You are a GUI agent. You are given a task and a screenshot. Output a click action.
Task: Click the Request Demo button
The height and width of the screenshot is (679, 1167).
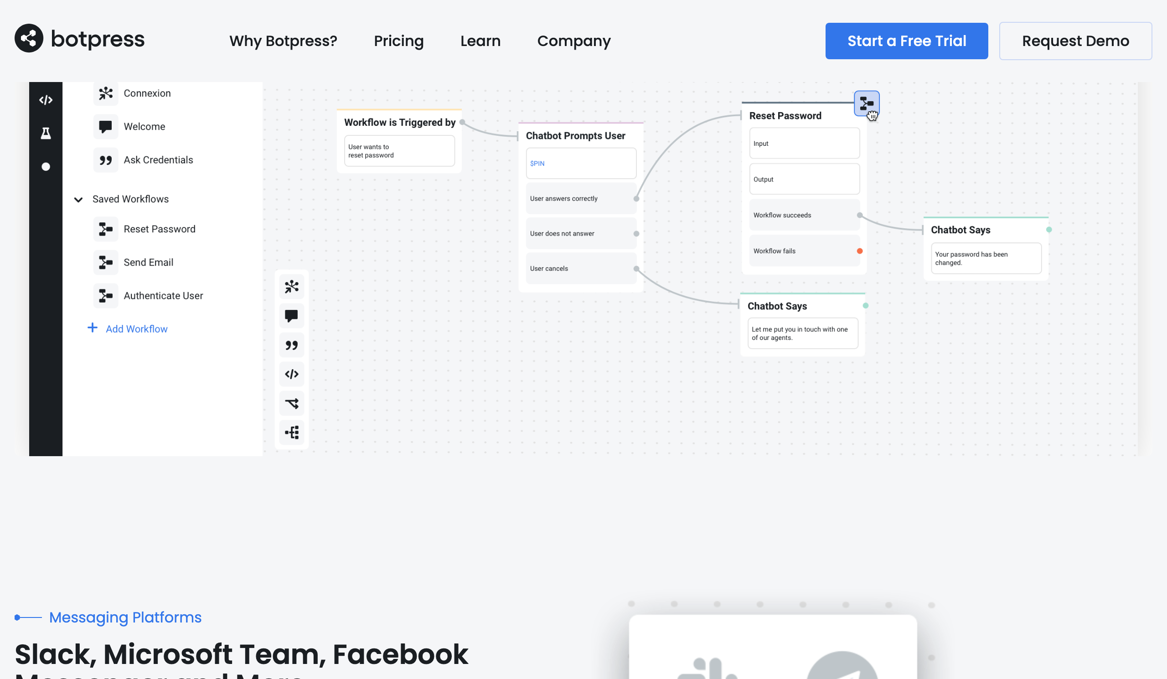click(x=1075, y=41)
